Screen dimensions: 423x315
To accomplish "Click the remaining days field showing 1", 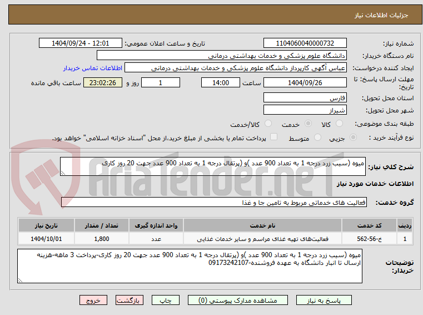I will click(161, 83).
